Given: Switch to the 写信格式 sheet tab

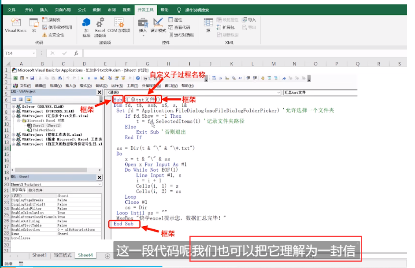Looking at the screenshot, I should 63,255.
